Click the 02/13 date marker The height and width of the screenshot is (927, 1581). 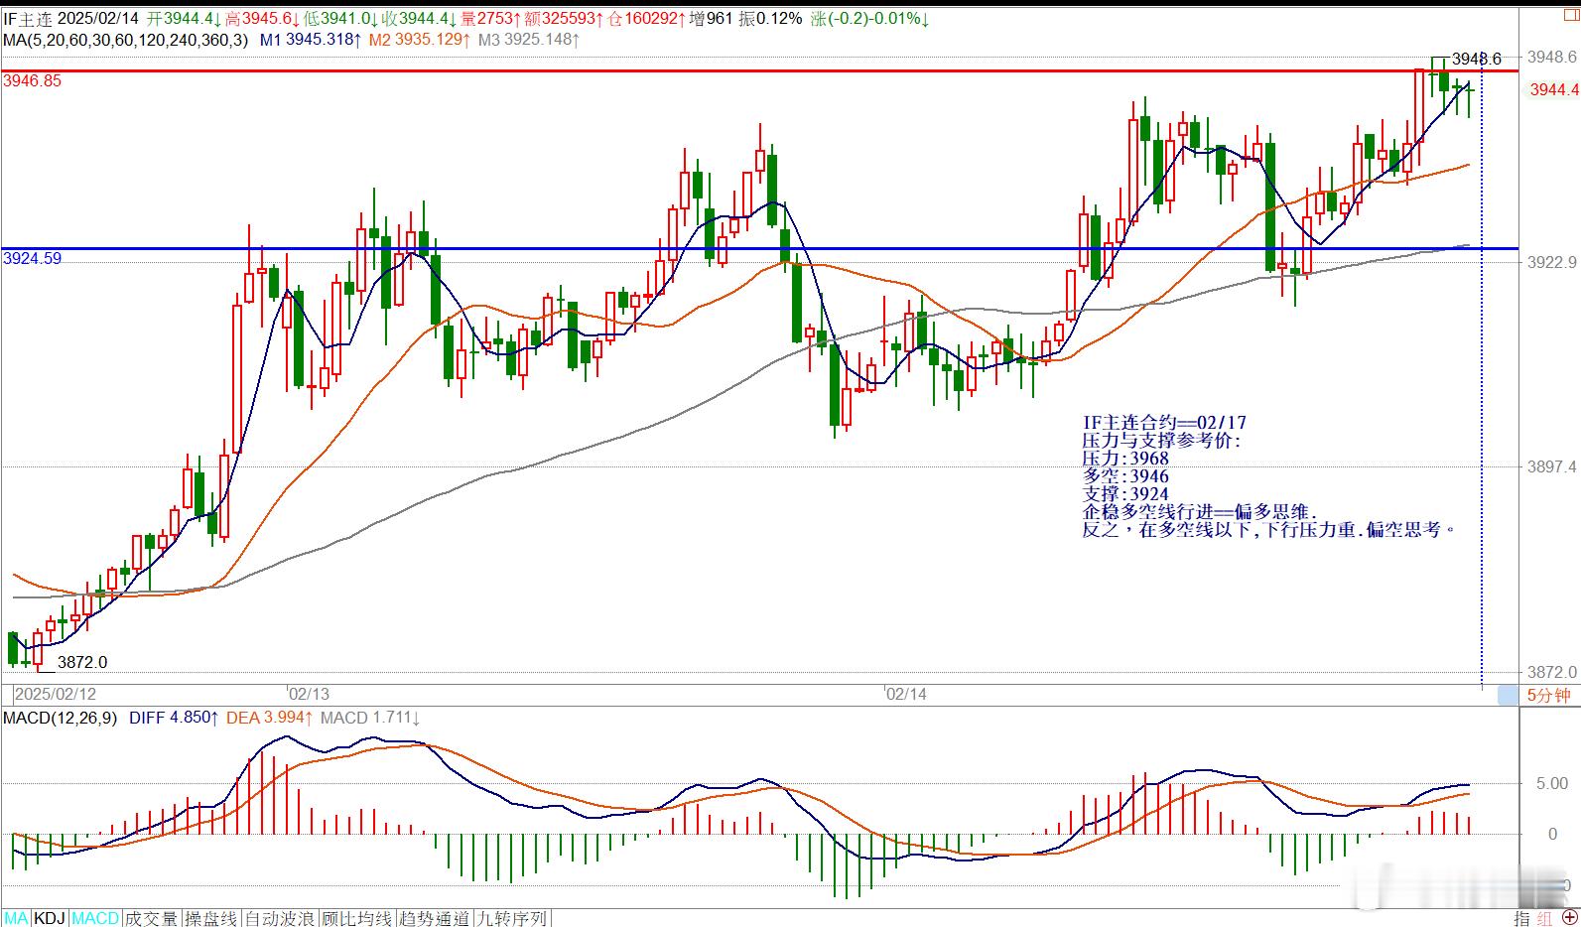(x=309, y=694)
